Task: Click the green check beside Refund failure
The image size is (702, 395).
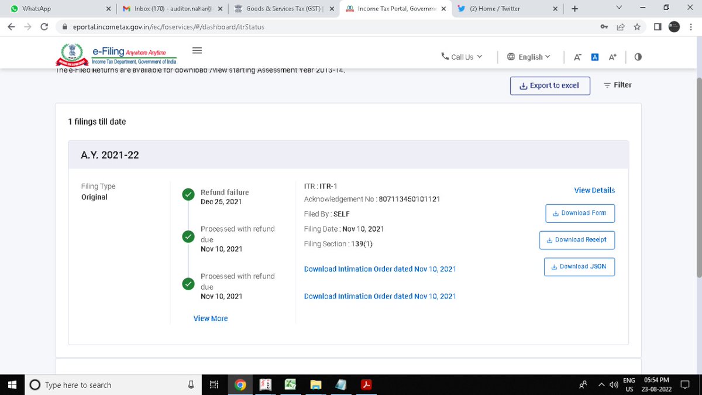Action: (x=188, y=194)
